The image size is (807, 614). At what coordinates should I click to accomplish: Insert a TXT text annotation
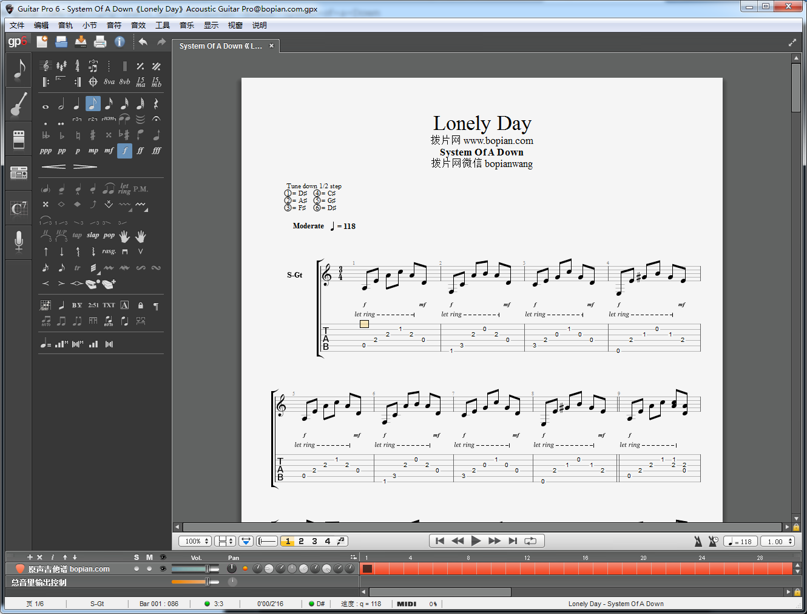[x=109, y=305]
